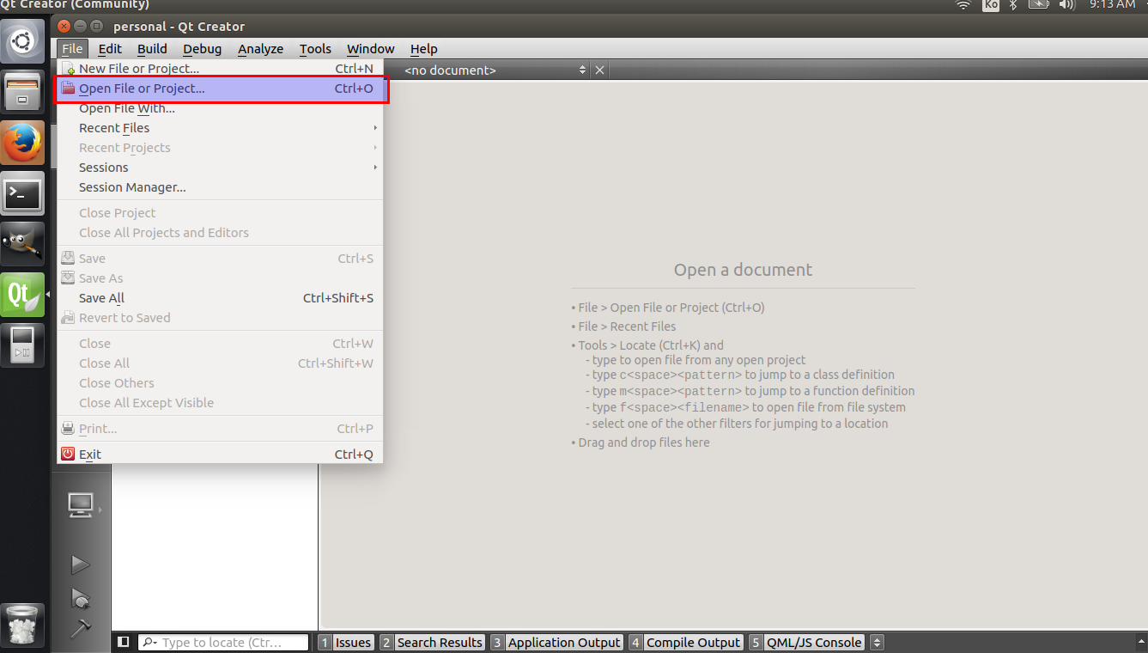Click the File menu in menu bar
1148x653 pixels.
click(x=72, y=49)
